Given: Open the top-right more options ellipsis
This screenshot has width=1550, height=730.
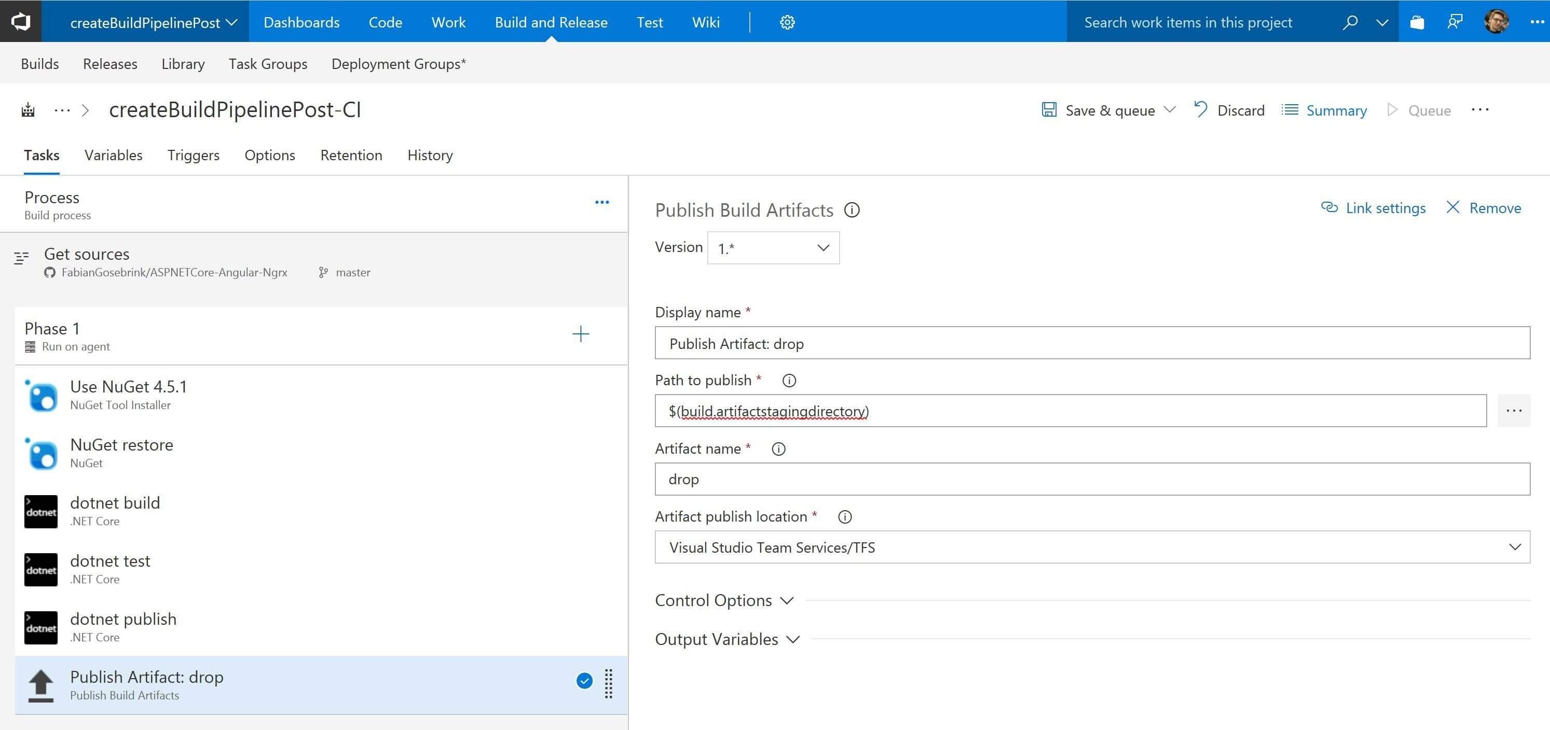Looking at the screenshot, I should [x=1538, y=22].
